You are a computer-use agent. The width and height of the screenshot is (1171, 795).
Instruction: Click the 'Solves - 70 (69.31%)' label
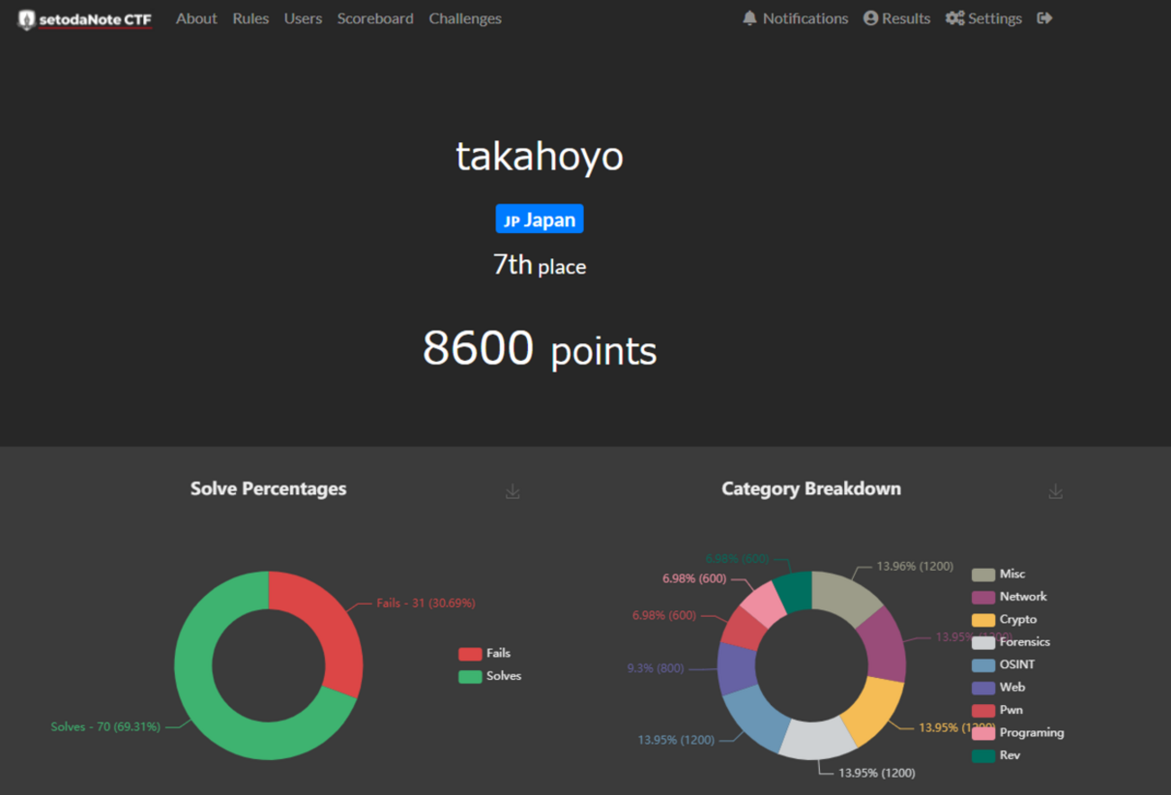pos(105,727)
